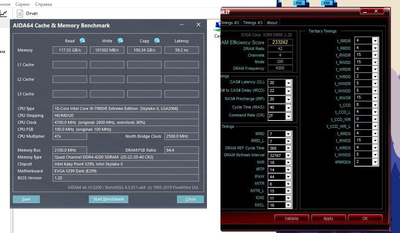
Task: Expand the Cycle Time (tRAS) dropdown
Action: (x=288, y=108)
